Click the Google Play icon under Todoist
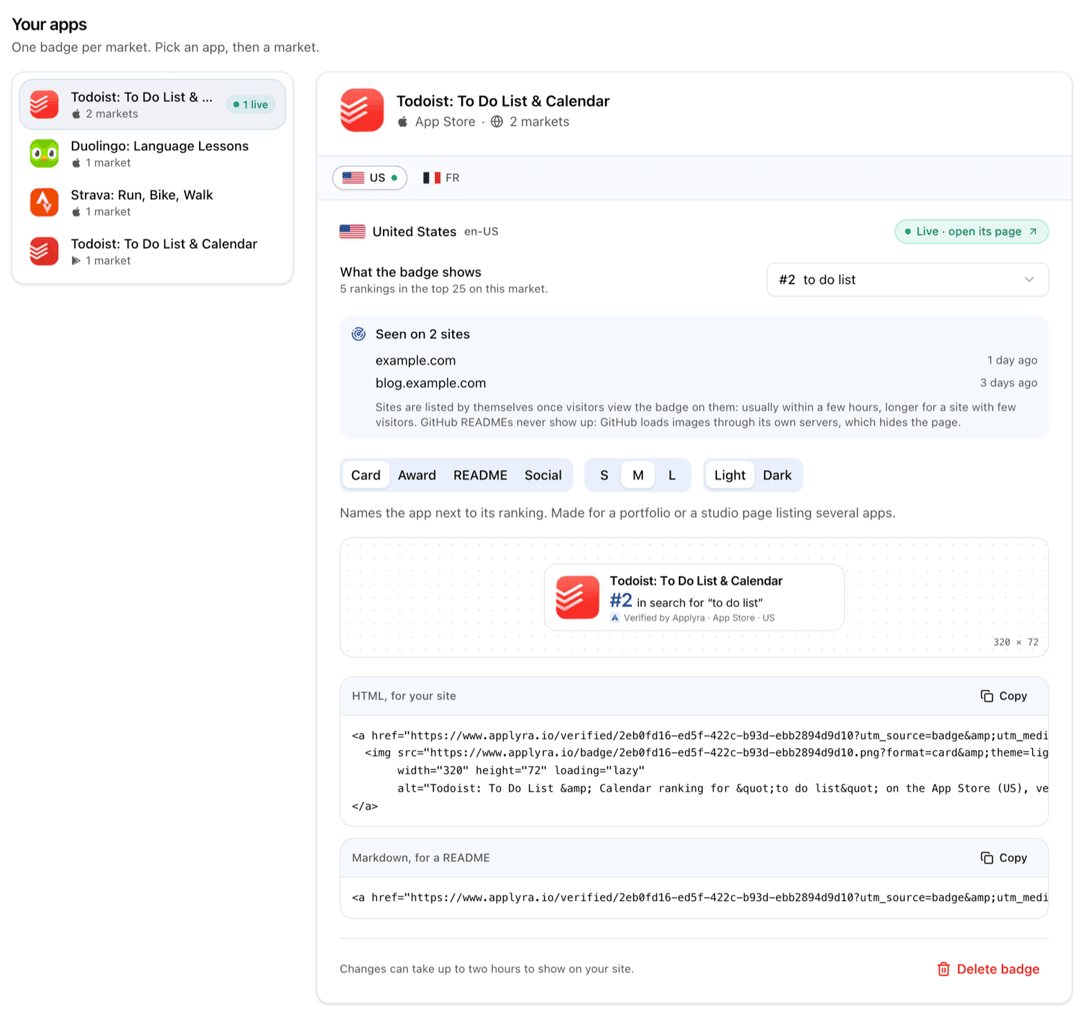 point(76,261)
